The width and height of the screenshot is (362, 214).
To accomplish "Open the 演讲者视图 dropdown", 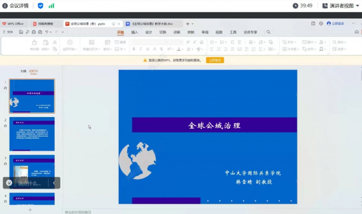I will click(341, 6).
